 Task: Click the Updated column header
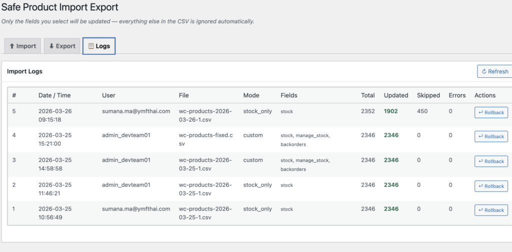396,95
